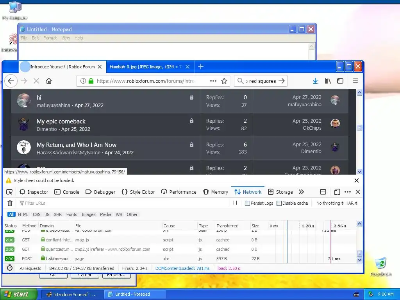The image size is (400, 300).
Task: Switch to the Humbah-0.jpg browser tab
Action: [x=147, y=67]
